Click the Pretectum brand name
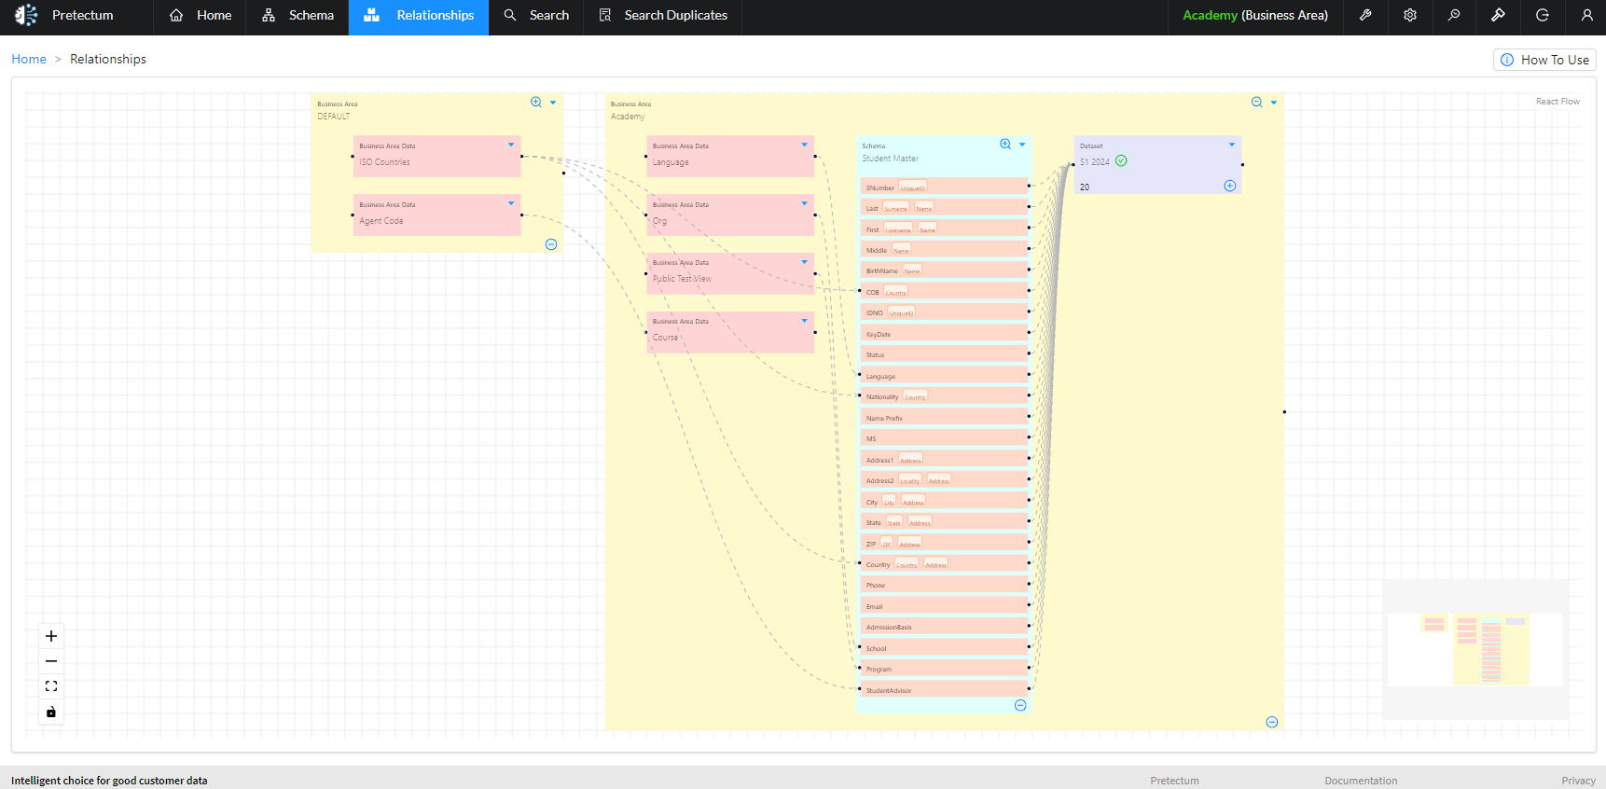 pyautogui.click(x=83, y=16)
